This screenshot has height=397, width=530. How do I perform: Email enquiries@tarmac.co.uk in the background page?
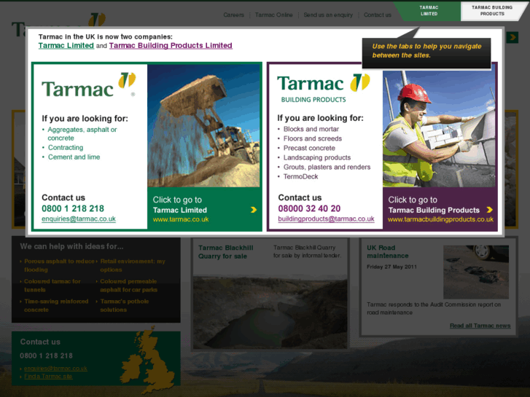pyautogui.click(x=55, y=369)
